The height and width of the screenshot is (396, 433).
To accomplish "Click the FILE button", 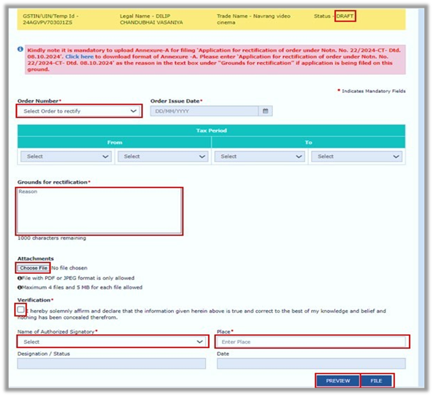I will pyautogui.click(x=376, y=381).
